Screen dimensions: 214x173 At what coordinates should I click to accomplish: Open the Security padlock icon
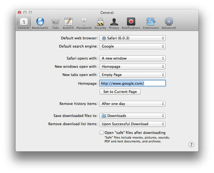100,23
